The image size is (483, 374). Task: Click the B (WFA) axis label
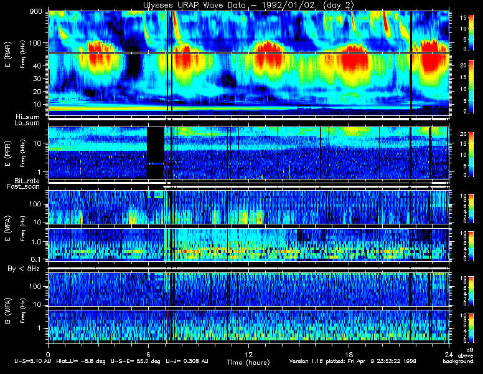coord(7,311)
